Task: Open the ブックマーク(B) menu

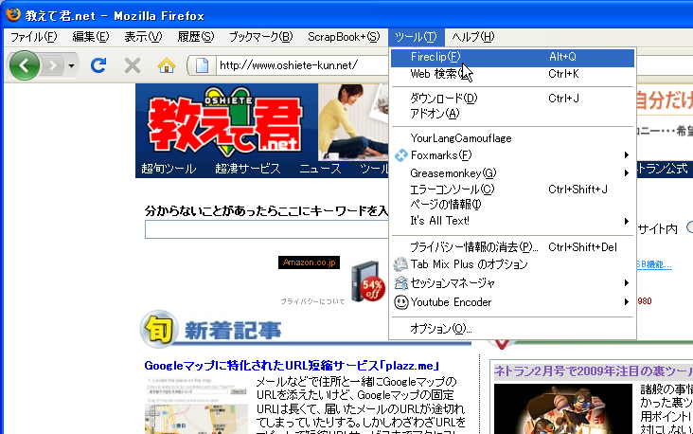Action: click(x=260, y=37)
